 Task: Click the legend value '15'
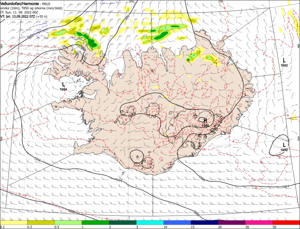click(x=193, y=227)
